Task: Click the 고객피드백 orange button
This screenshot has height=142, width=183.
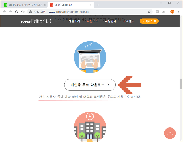Action: 149,21
